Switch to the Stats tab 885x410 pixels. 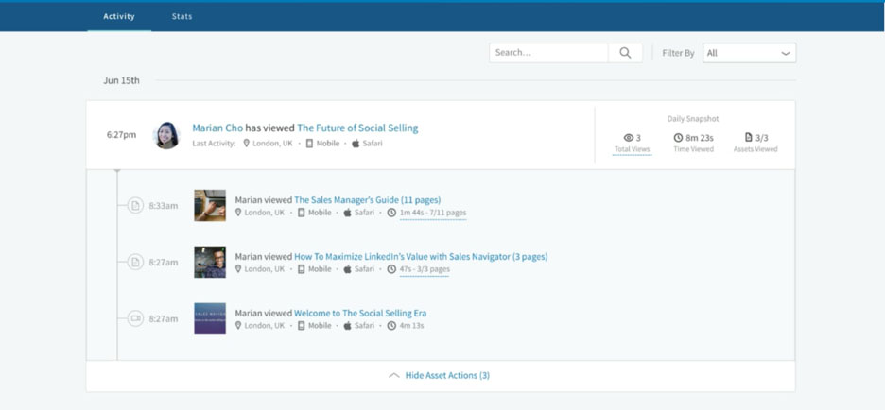pos(182,16)
